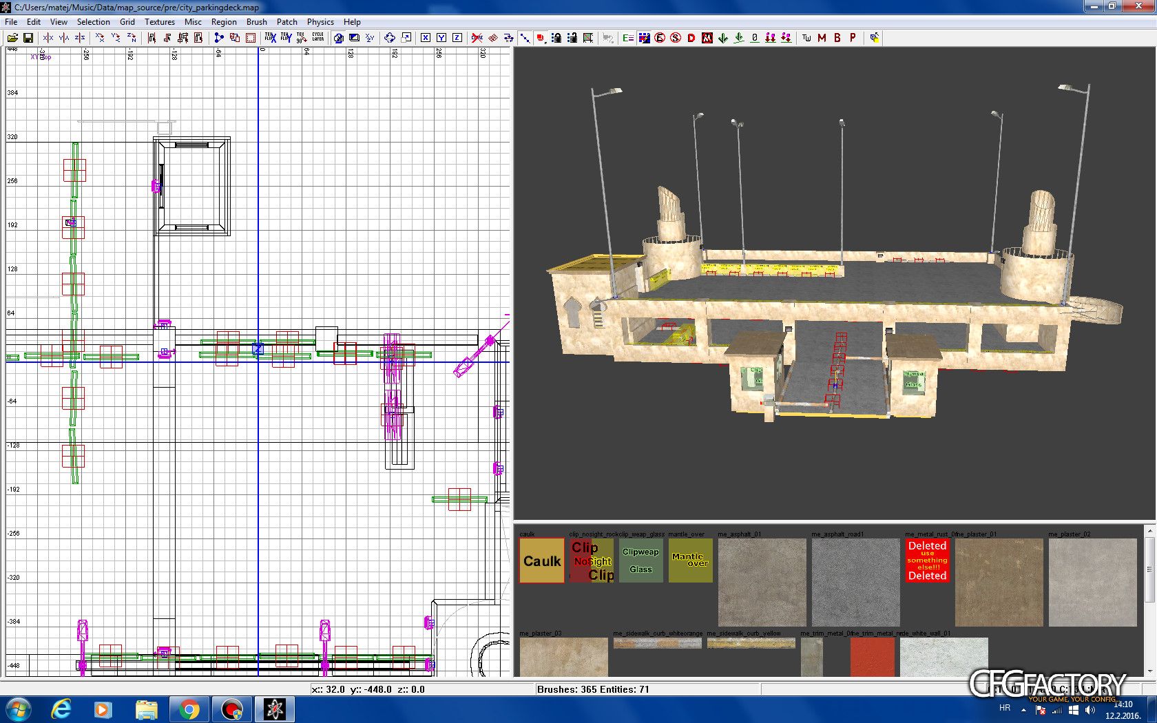Click the plain green down arrow icon
Viewport: 1157px width, 723px height.
723,38
